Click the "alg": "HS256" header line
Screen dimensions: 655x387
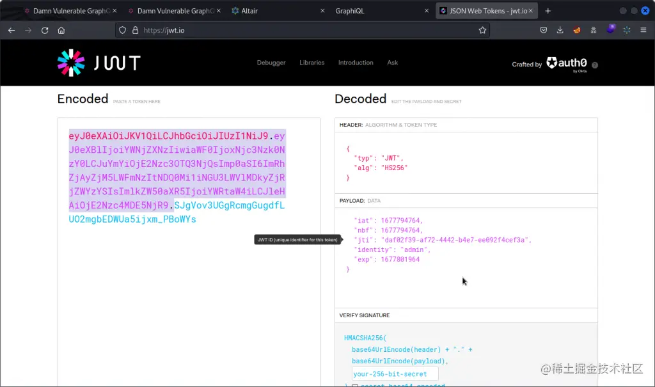coord(381,168)
